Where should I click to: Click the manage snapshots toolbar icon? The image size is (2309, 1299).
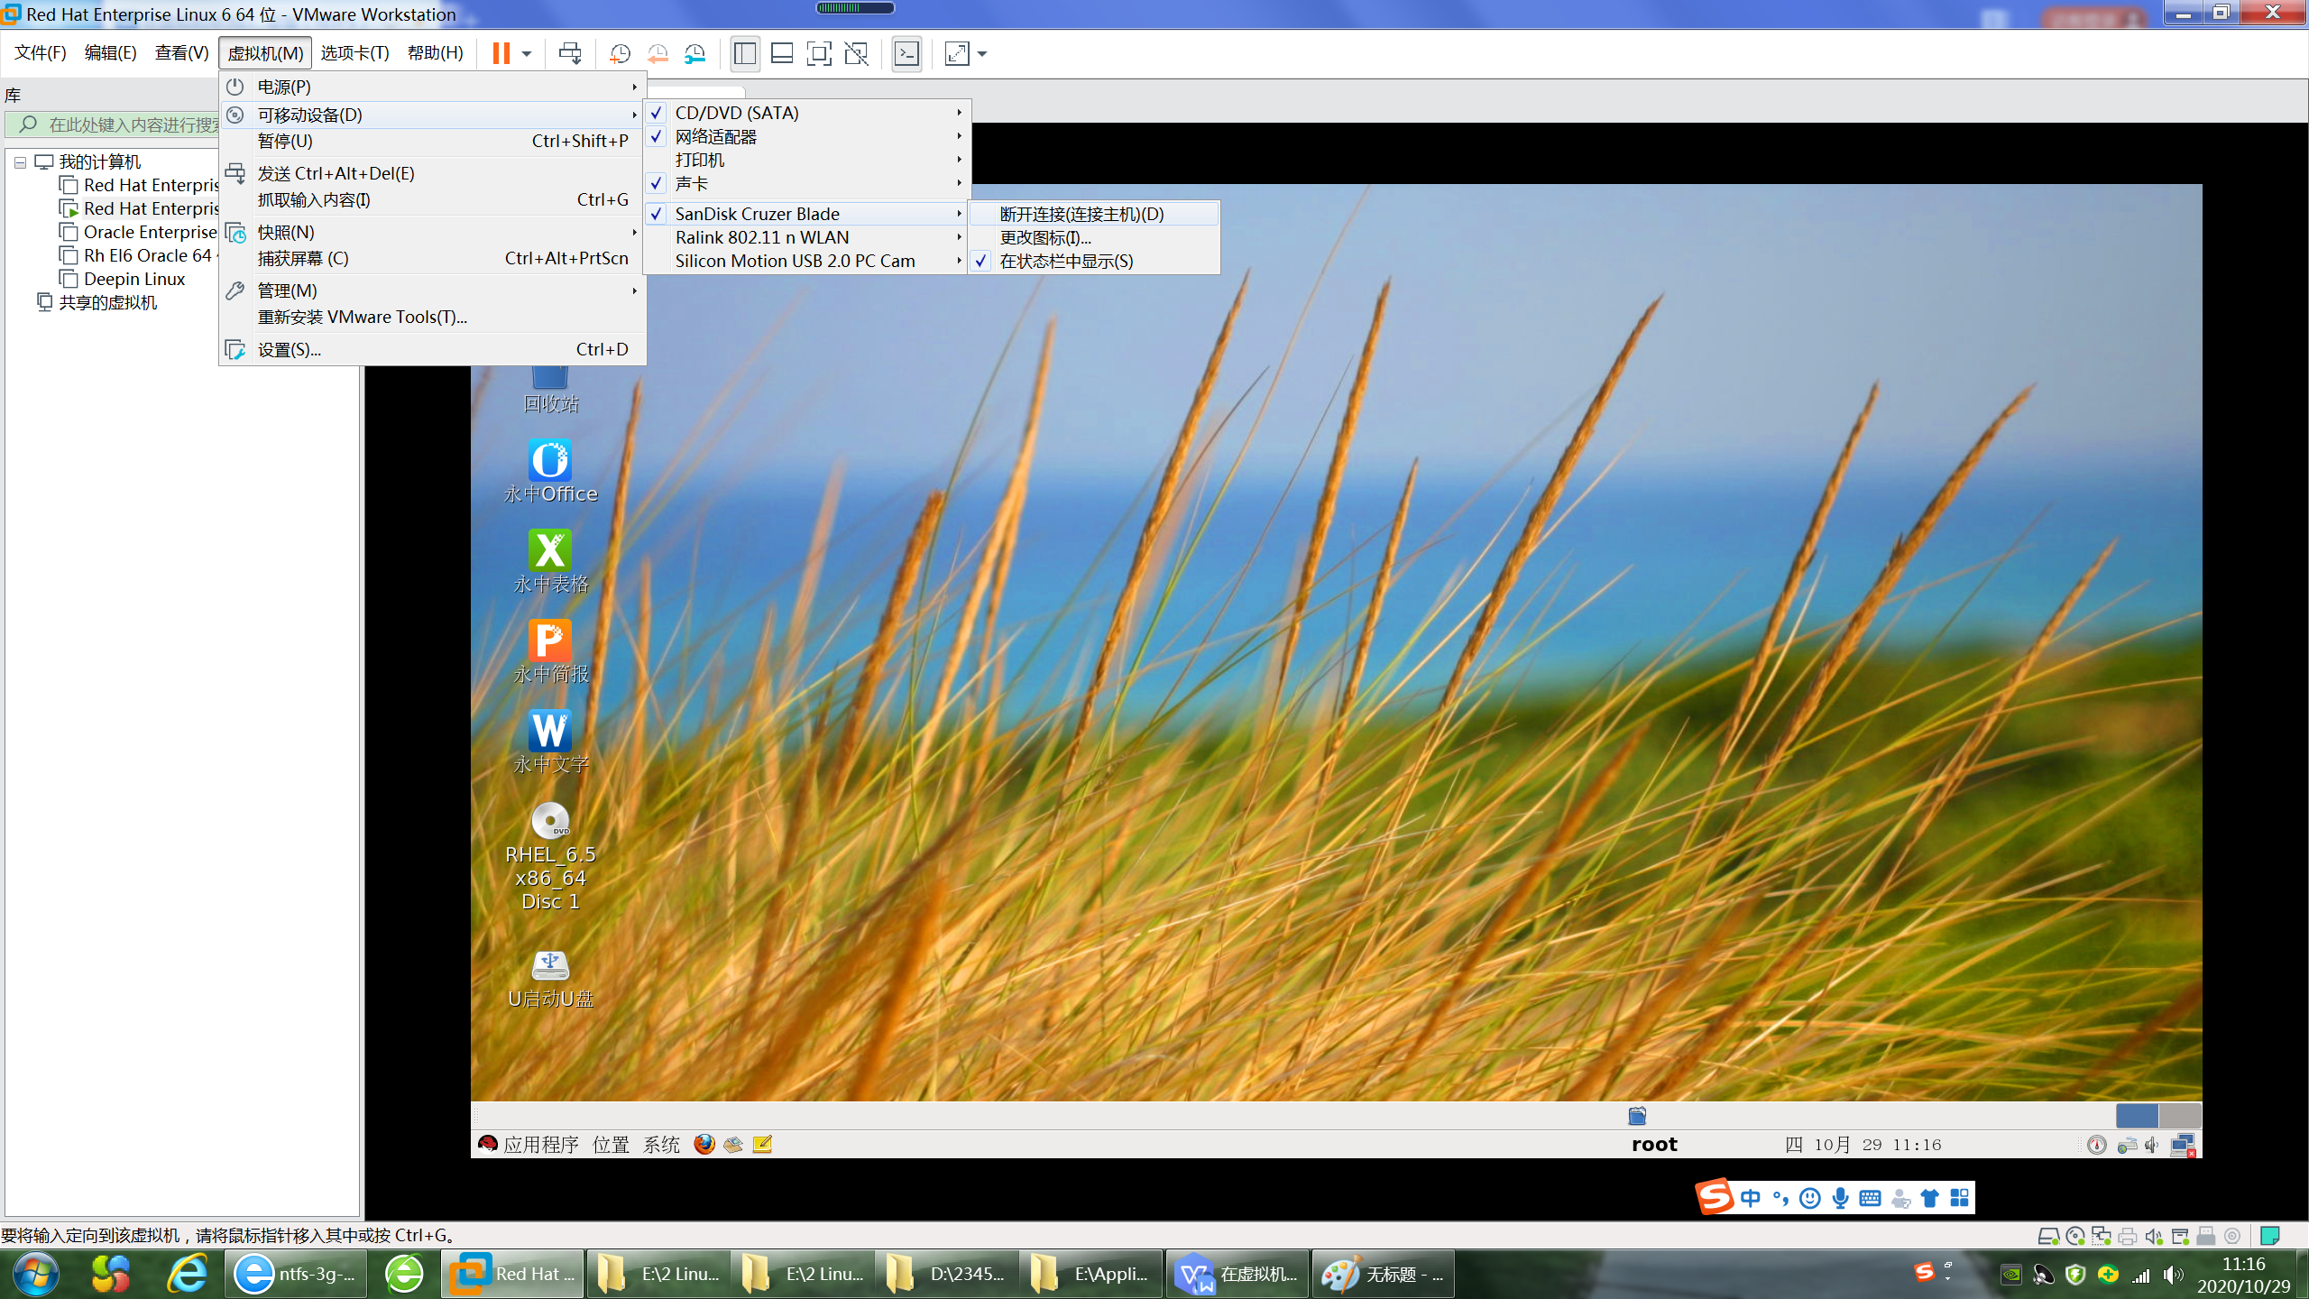[x=695, y=54]
